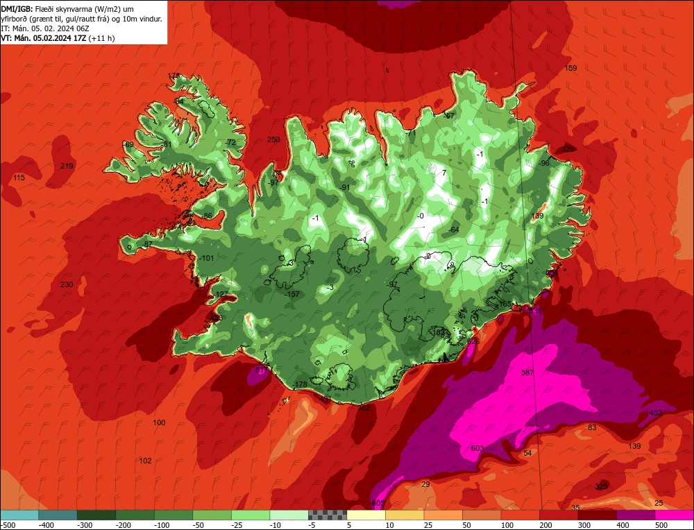Image resolution: width=694 pixels, height=530 pixels.
Task: Click the light teal legend swatch between -500 and -400
Action: [19, 515]
